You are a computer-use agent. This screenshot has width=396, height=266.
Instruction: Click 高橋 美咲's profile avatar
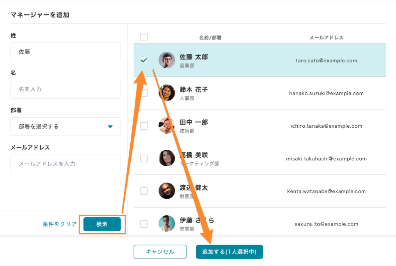[167, 158]
